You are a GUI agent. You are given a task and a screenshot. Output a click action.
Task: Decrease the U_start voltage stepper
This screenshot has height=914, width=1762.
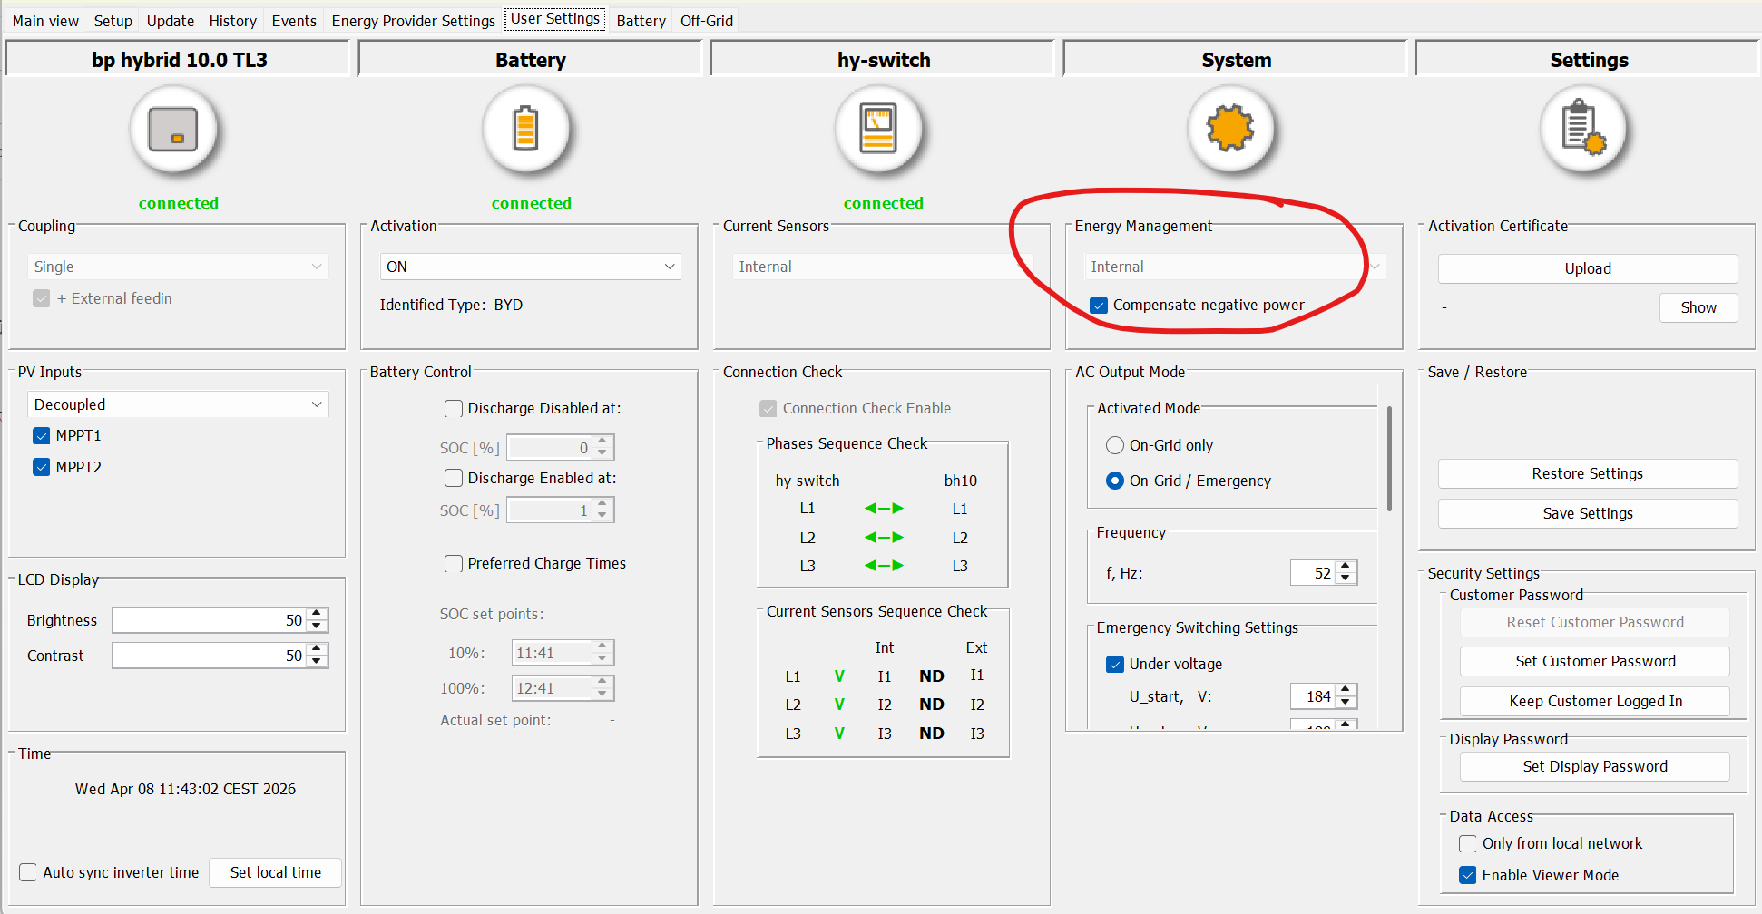pyautogui.click(x=1346, y=703)
